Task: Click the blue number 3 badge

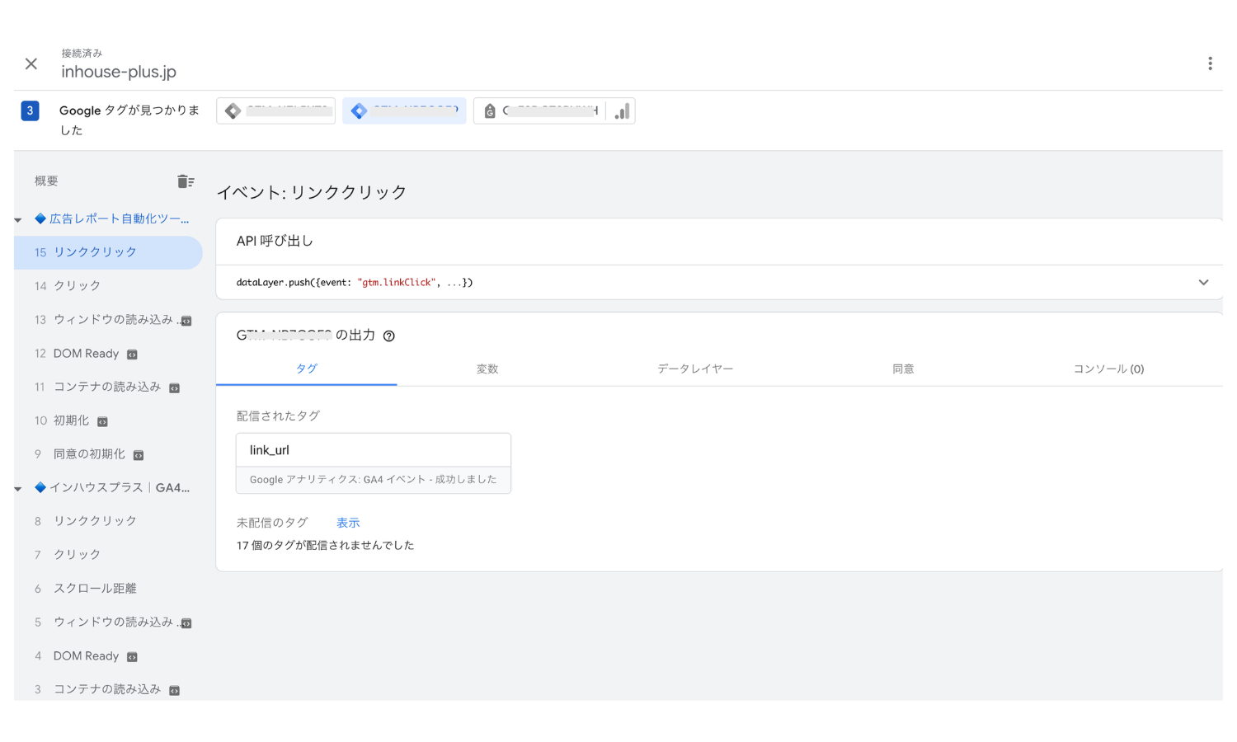Action: (x=30, y=110)
